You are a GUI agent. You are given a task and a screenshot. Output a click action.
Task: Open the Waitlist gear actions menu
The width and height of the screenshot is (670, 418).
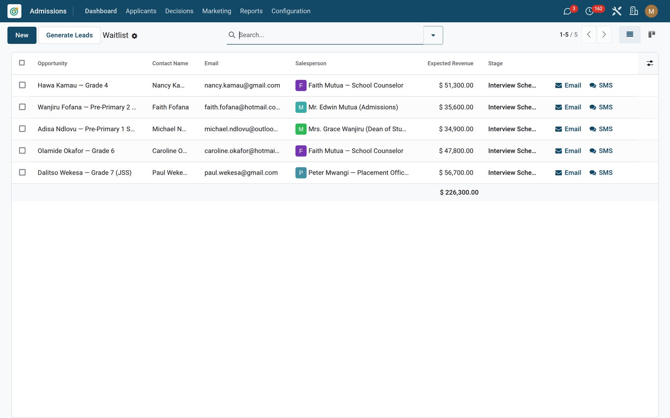[x=134, y=36]
